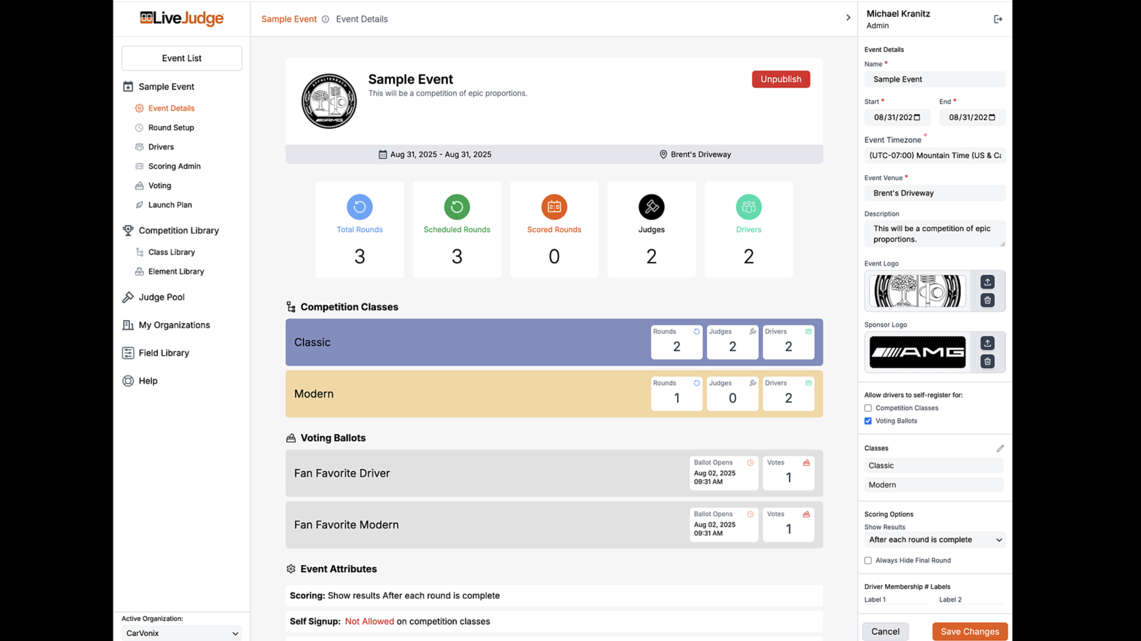Click the Fan Favorite Modern Ballot Opens tile
The width and height of the screenshot is (1141, 641).
point(724,525)
